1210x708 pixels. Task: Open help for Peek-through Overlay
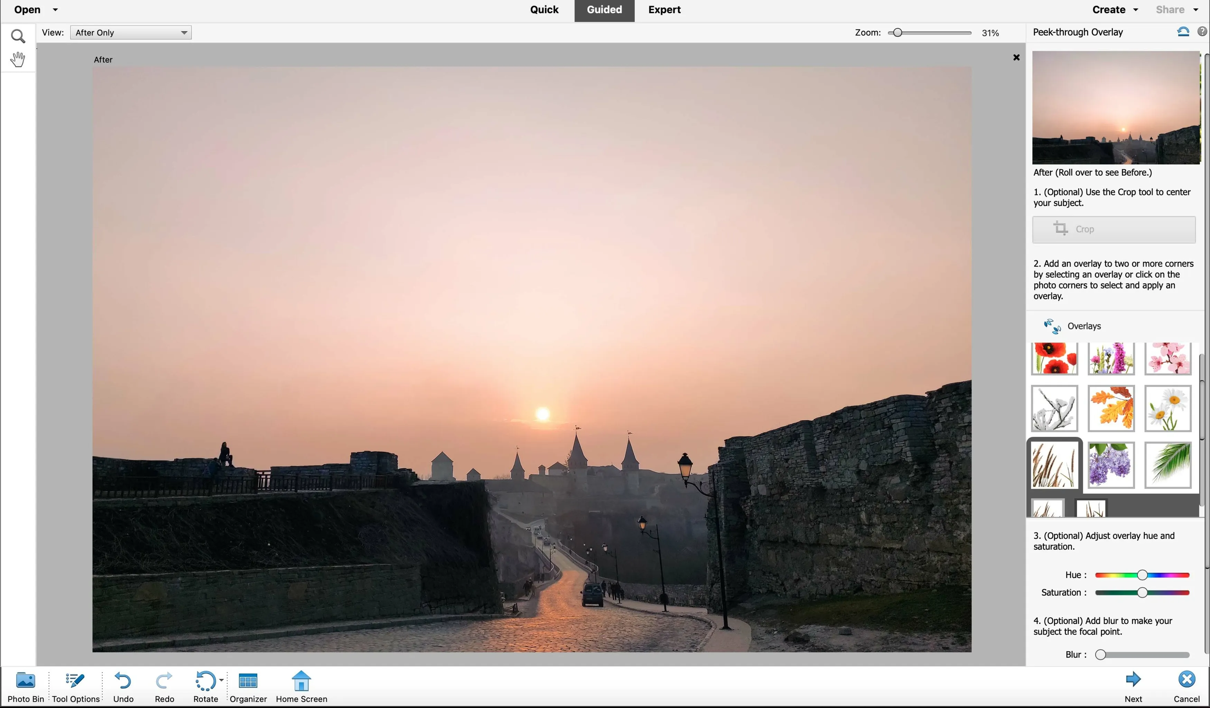coord(1202,32)
